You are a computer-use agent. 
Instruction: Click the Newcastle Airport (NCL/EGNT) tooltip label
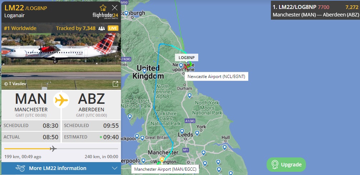(216, 77)
